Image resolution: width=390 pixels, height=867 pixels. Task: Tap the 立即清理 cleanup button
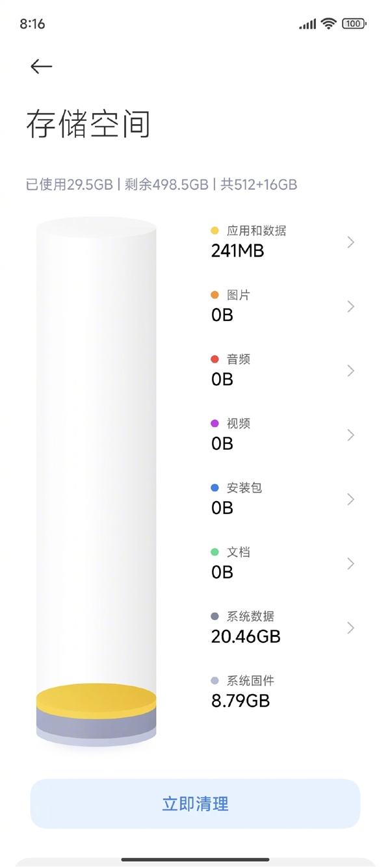[195, 804]
